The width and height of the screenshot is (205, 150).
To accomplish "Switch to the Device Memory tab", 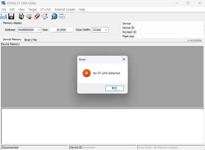I will pos(12,39).
